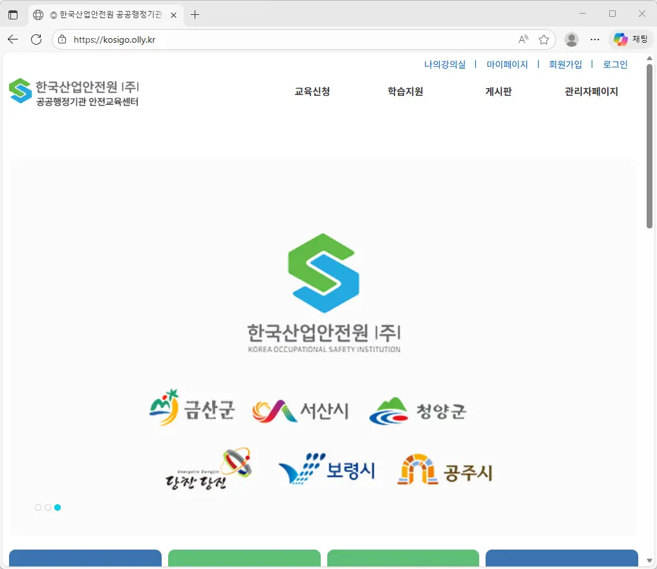Select the third carousel slide indicator
The height and width of the screenshot is (569, 657).
(58, 508)
